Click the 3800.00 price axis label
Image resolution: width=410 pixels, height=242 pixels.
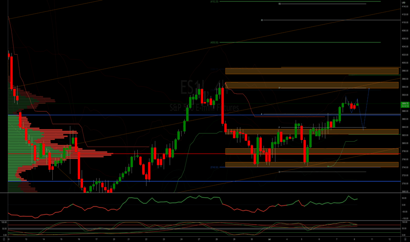[x=405, y=143]
